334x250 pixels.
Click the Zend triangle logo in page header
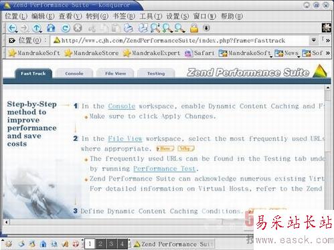click(320, 71)
